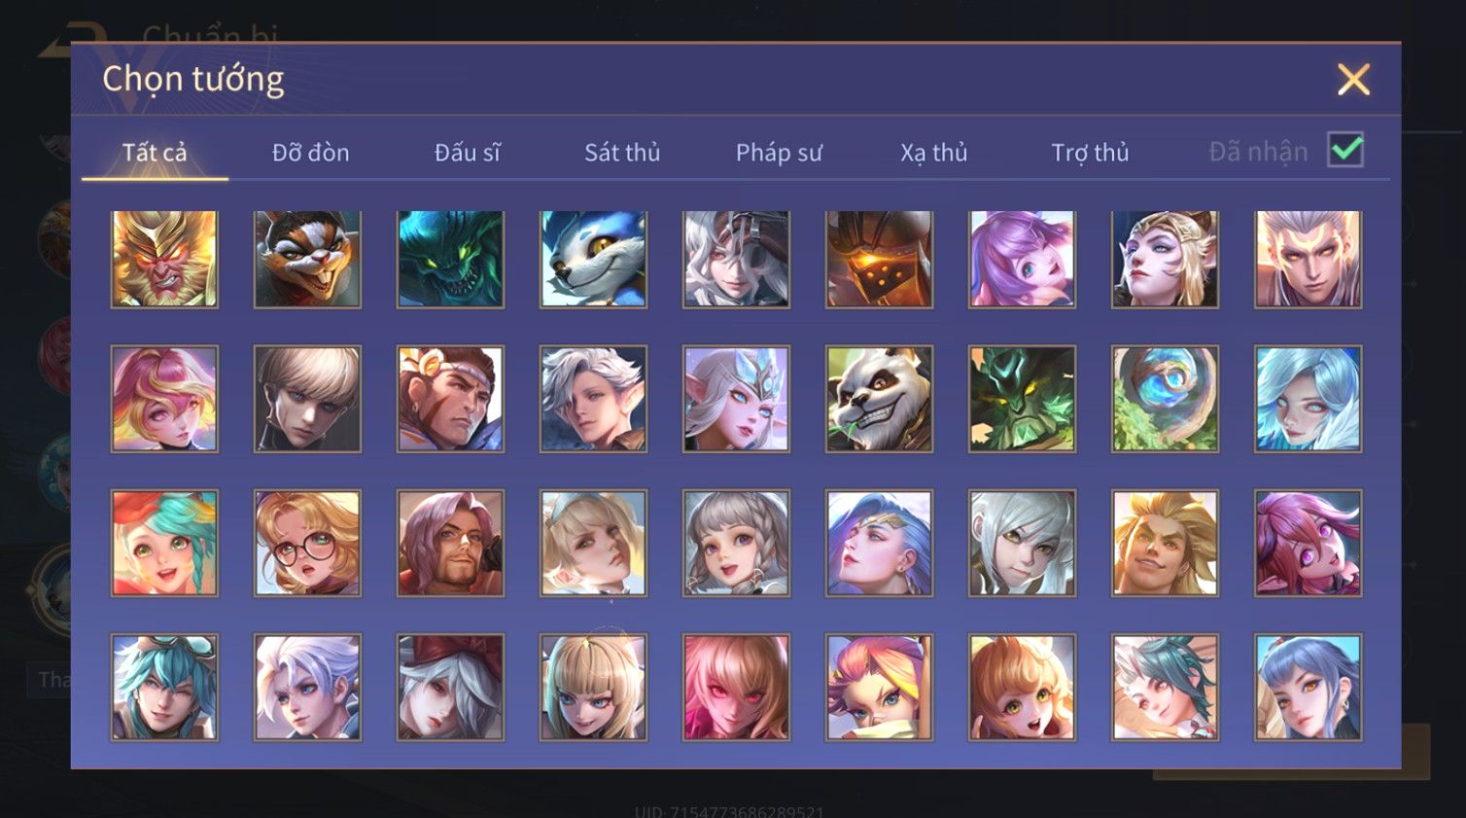The height and width of the screenshot is (818, 1466).
Task: Pick the raccoon-faced grinning hero portrait
Action: click(307, 259)
